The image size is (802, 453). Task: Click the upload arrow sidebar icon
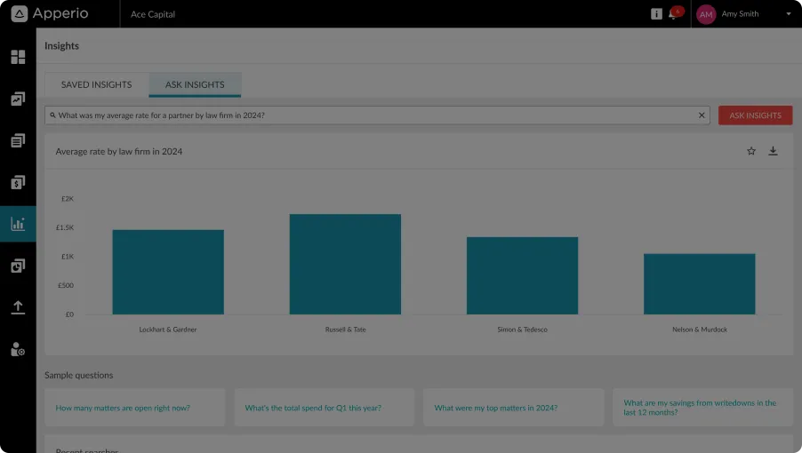(x=18, y=307)
